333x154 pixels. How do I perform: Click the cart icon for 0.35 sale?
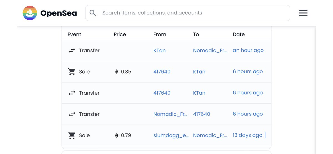pyautogui.click(x=72, y=72)
